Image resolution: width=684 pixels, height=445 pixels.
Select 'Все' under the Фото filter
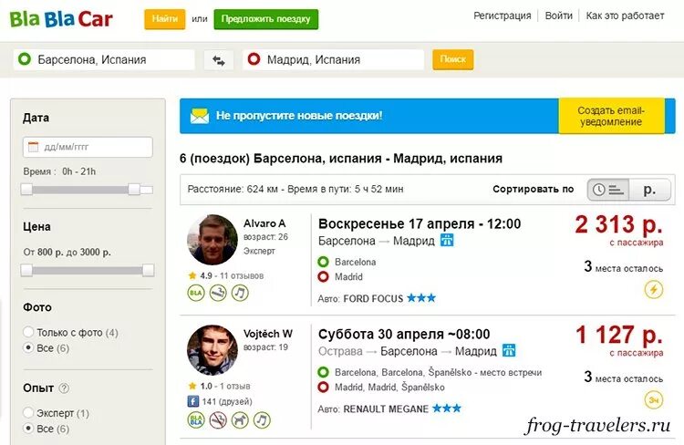click(x=28, y=347)
